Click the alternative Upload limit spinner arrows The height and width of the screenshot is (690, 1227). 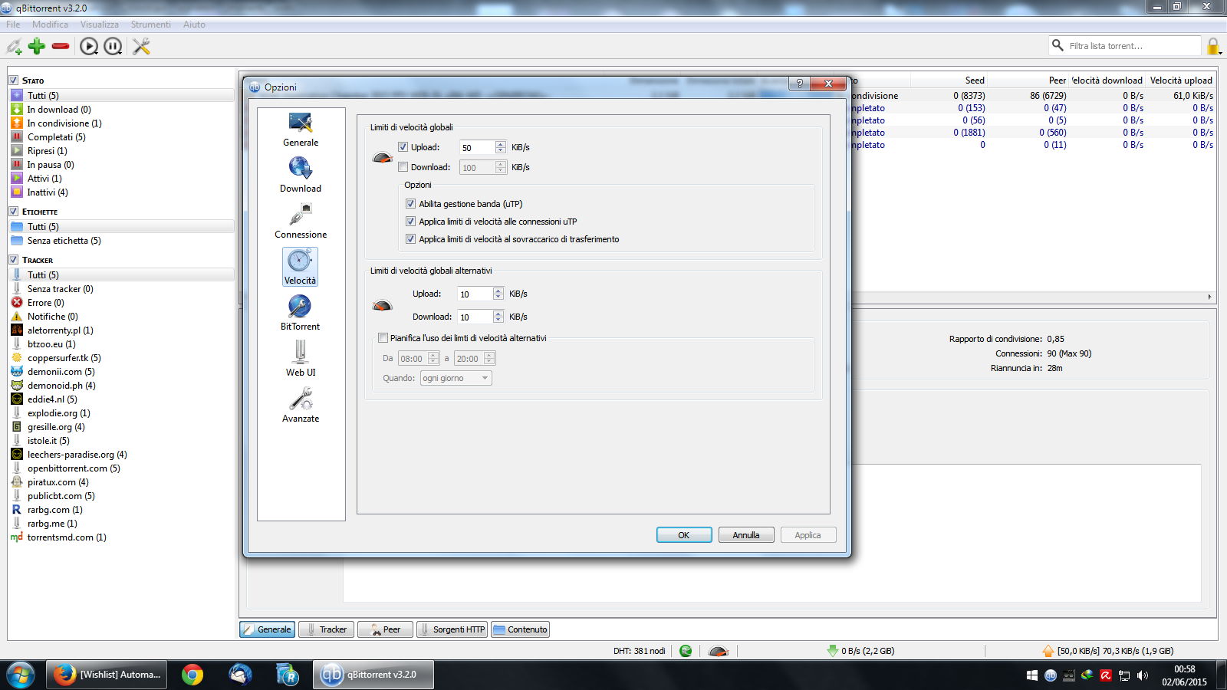(x=498, y=294)
